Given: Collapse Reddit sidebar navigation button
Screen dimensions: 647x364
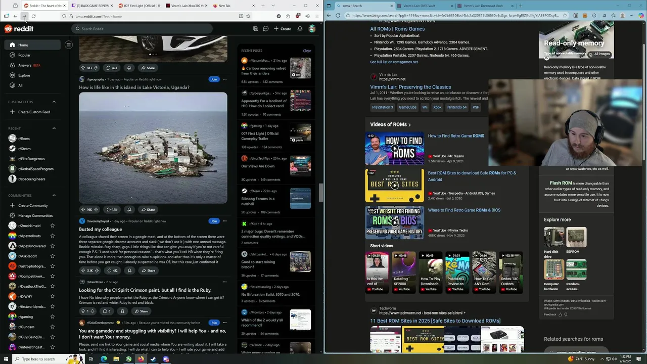Looking at the screenshot, I should point(69,45).
